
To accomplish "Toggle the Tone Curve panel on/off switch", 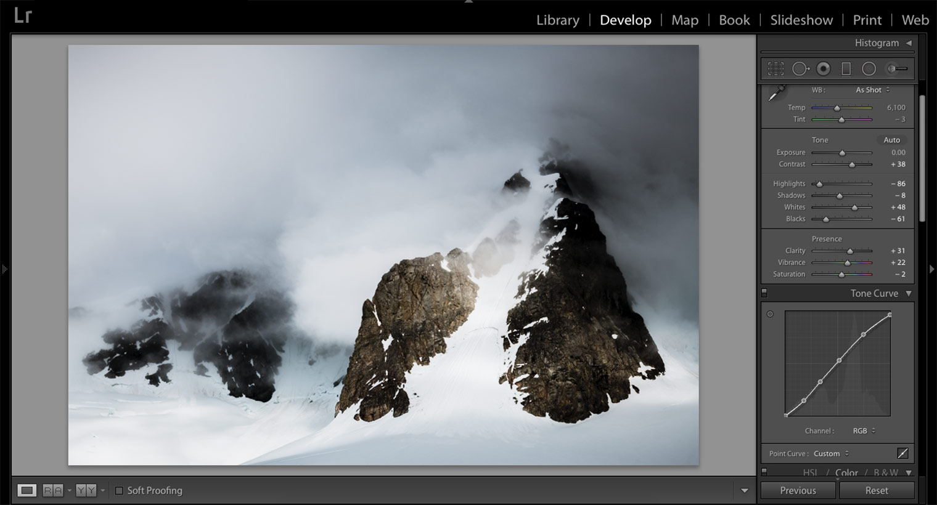I will (764, 294).
